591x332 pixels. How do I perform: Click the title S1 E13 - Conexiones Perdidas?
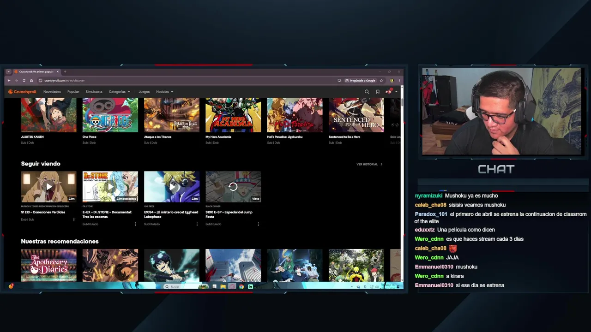click(43, 212)
